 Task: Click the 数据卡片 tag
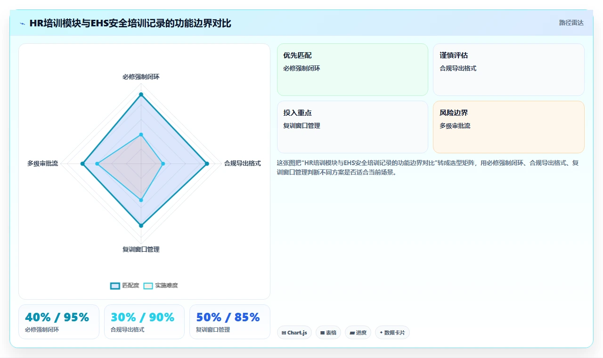(x=392, y=333)
